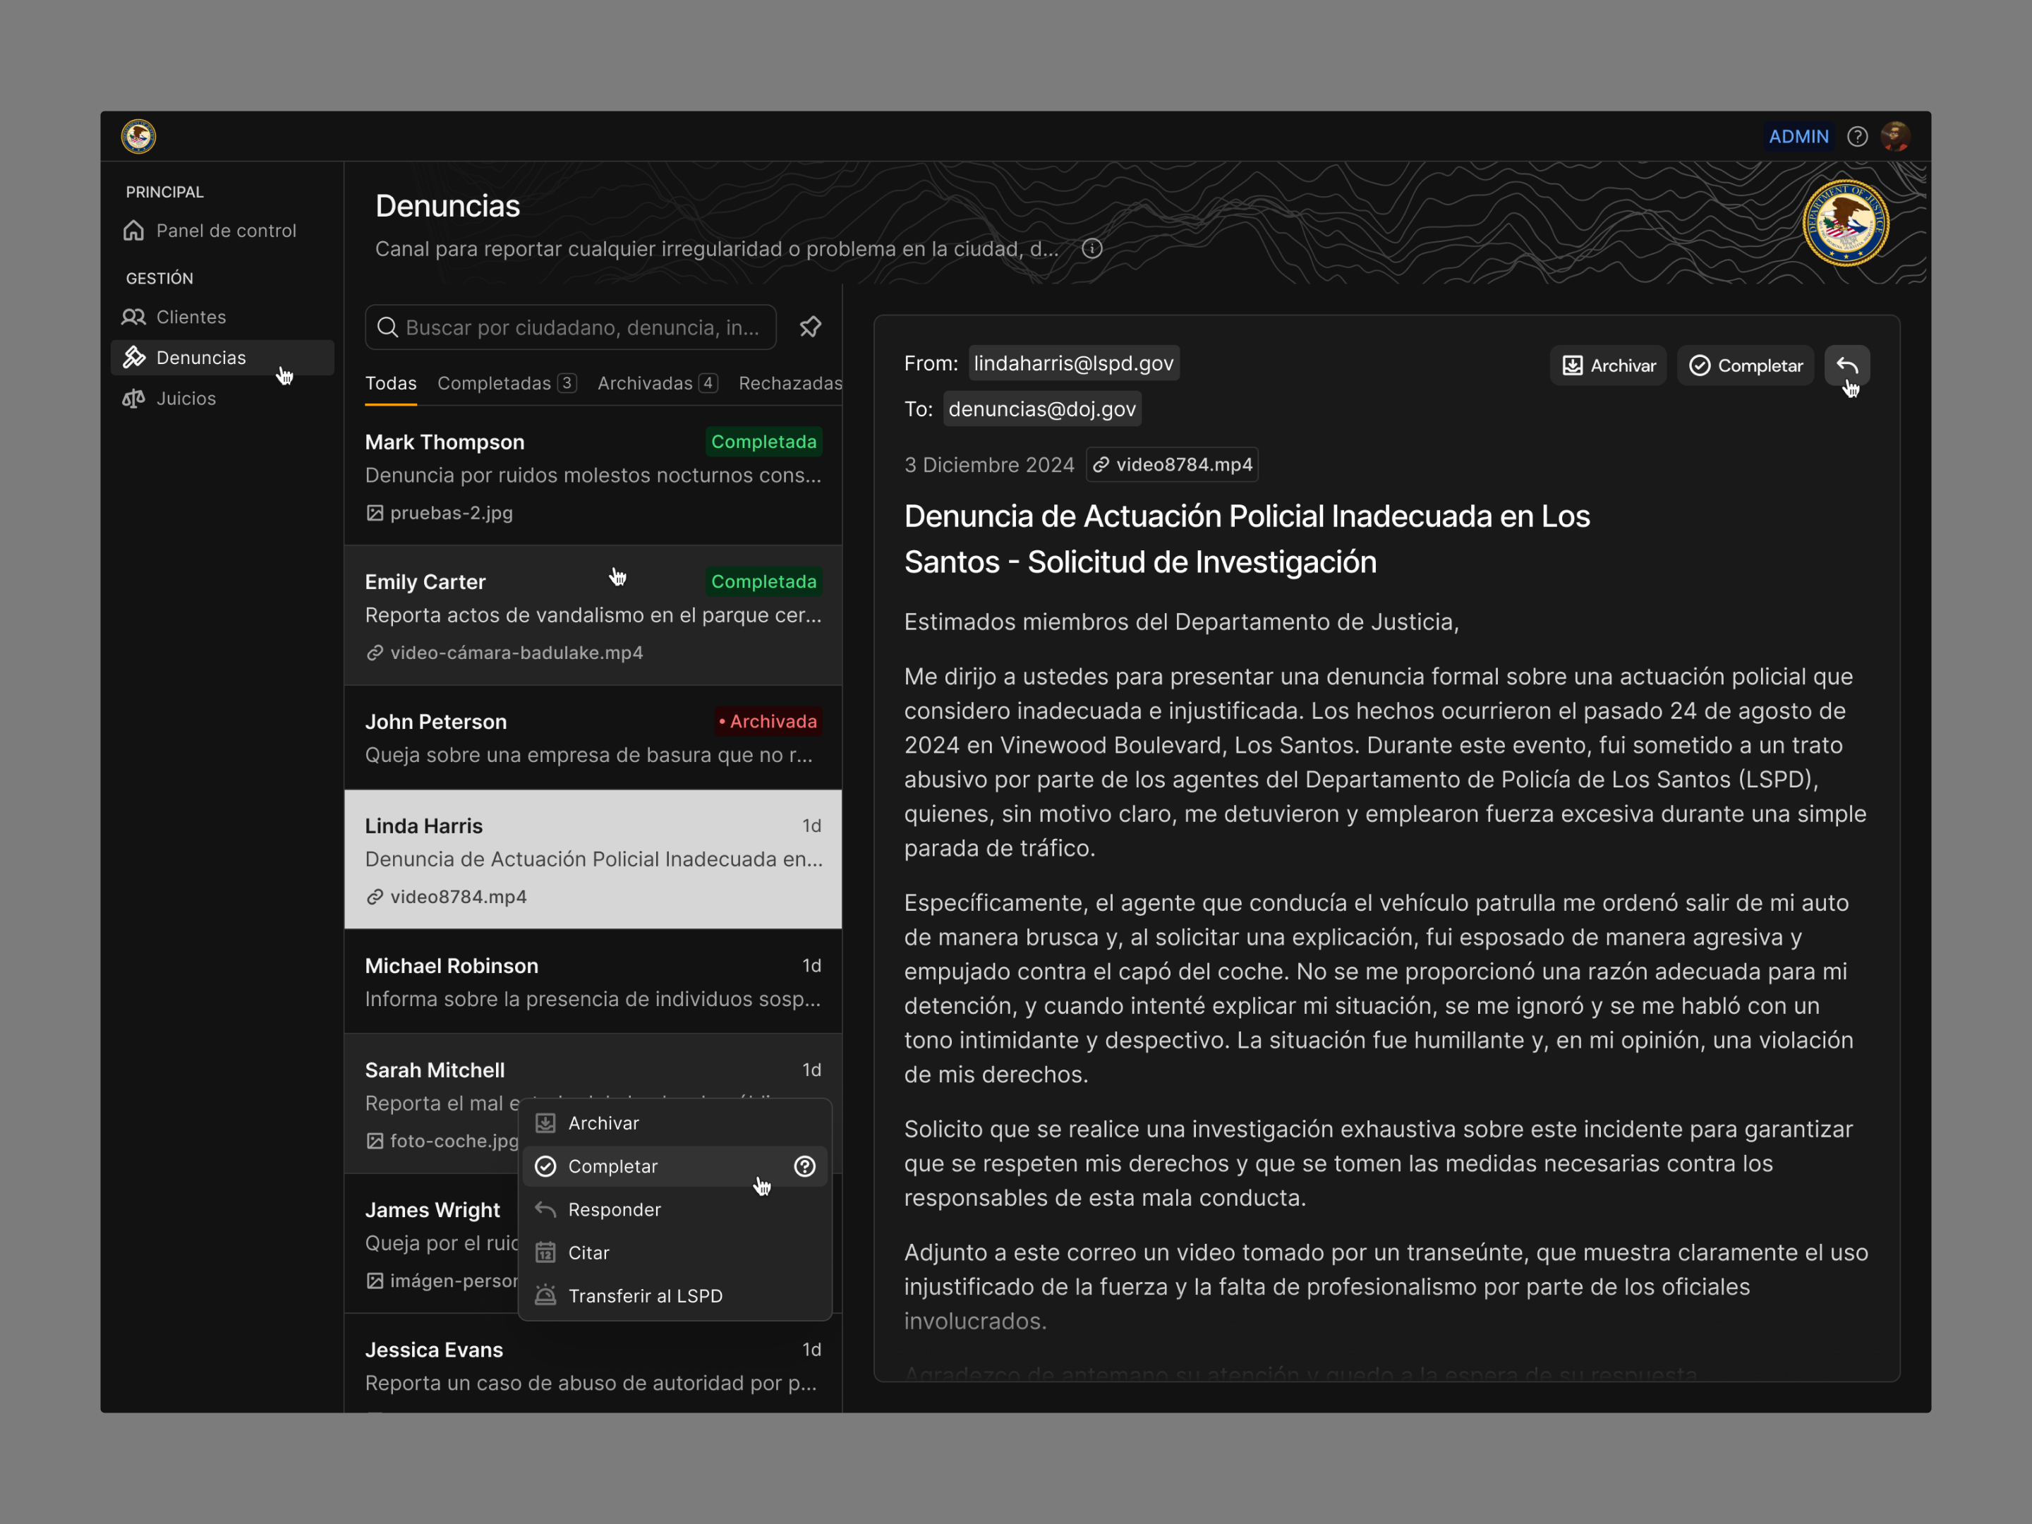Click the date 3 Diciembre 2024

989,465
